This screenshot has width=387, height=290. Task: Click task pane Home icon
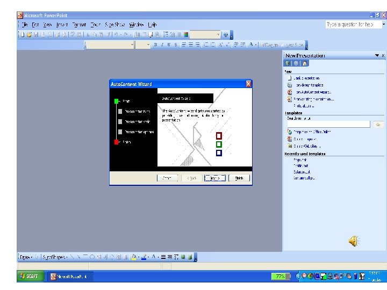click(305, 63)
